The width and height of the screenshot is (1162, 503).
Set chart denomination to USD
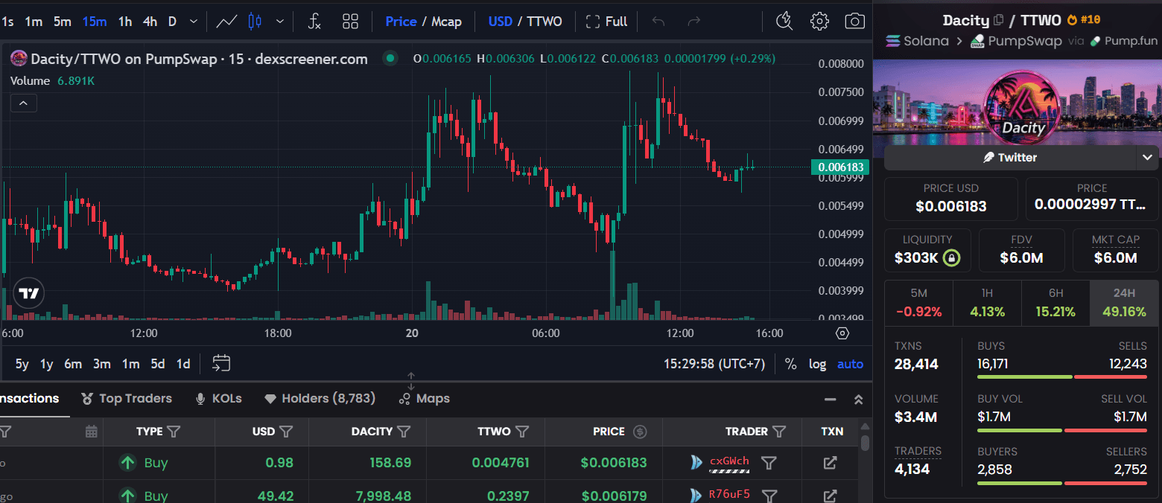[x=500, y=22]
